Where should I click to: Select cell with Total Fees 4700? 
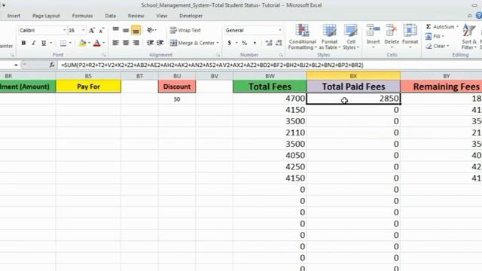270,99
